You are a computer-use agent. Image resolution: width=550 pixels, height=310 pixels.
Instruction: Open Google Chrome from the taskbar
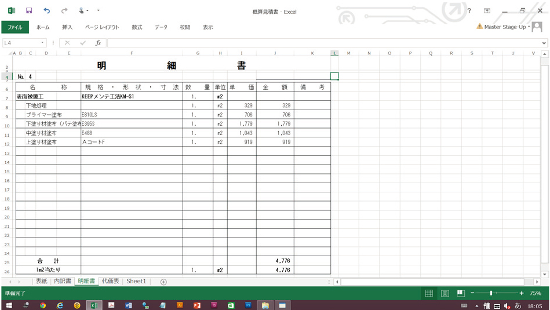point(43,305)
